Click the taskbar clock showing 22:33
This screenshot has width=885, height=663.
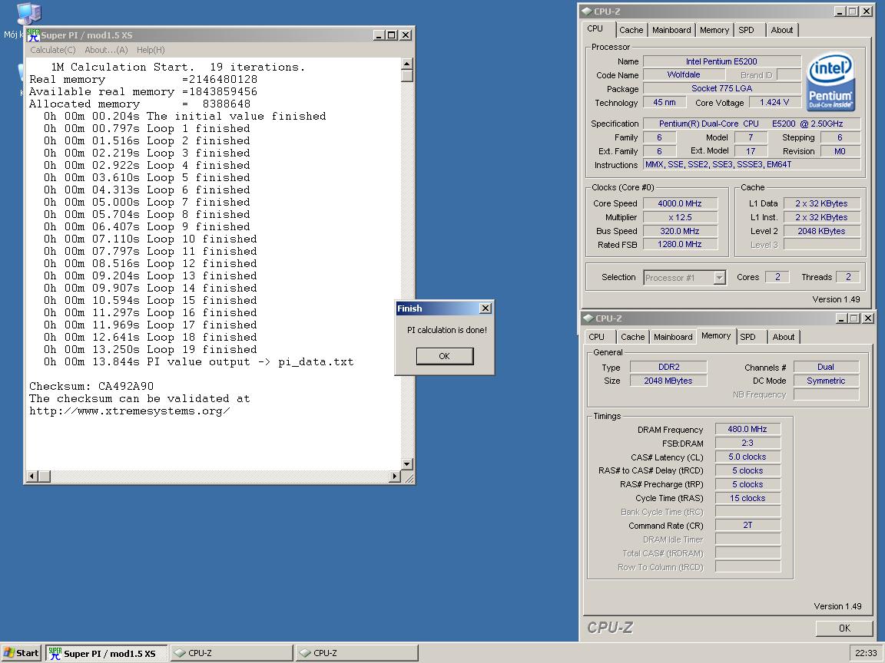866,653
